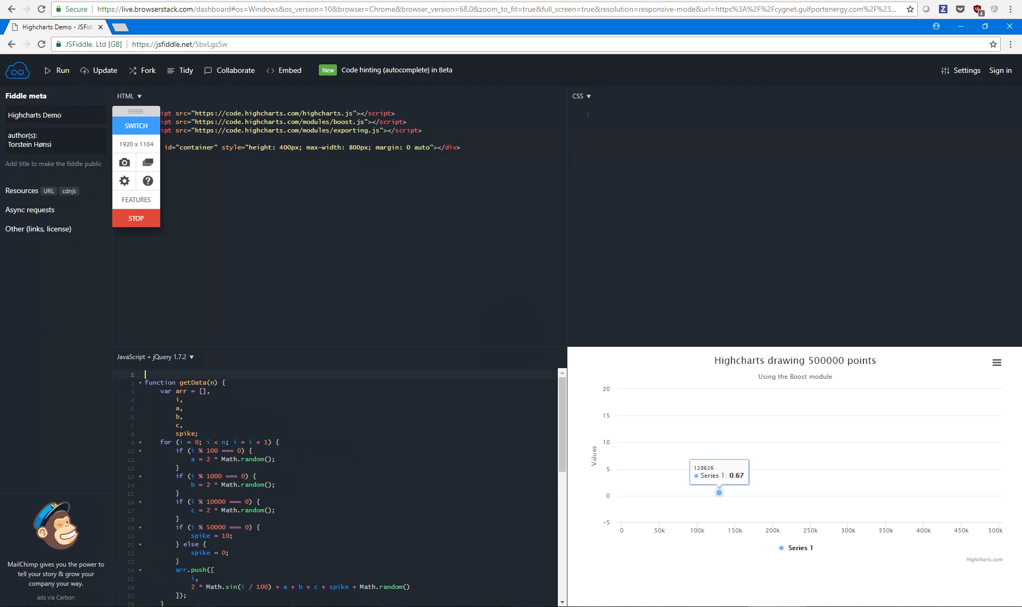Bookmark the page with the star icon
1022x607 pixels.
coord(993,44)
